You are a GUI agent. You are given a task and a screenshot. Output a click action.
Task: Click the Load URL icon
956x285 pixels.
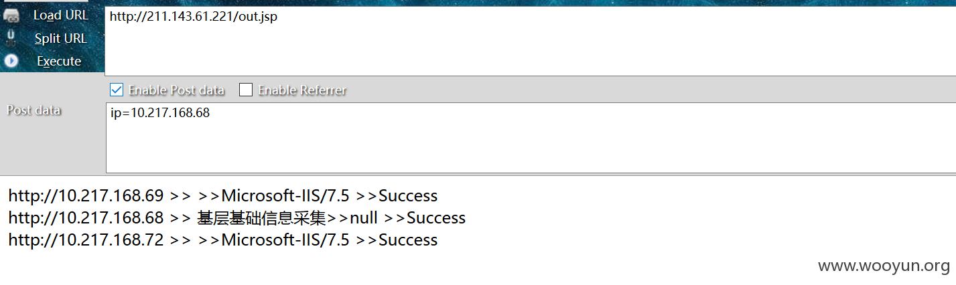point(11,16)
